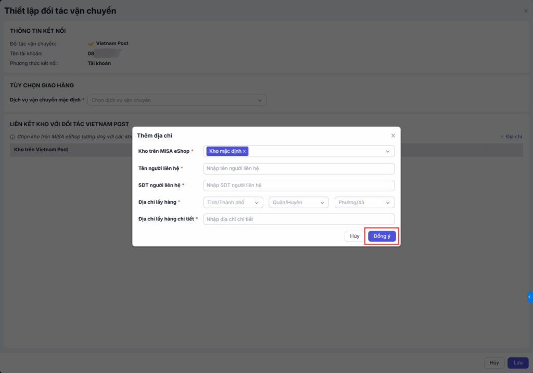The image size is (533, 373).
Task: Close the Thêm địa chỉ dialog
Action: click(393, 136)
